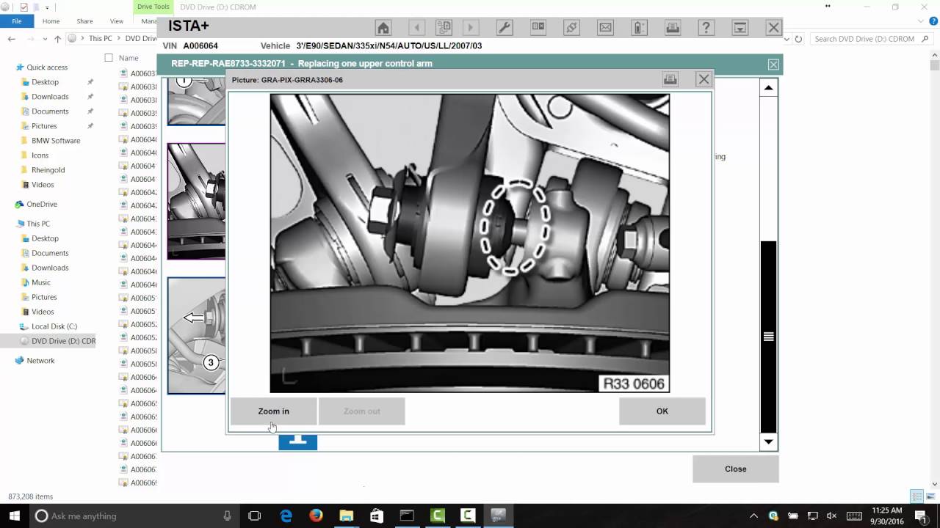The height and width of the screenshot is (528, 940).
Task: Print the GRA-PIX-GRRA3306-06 picture
Action: tap(670, 79)
